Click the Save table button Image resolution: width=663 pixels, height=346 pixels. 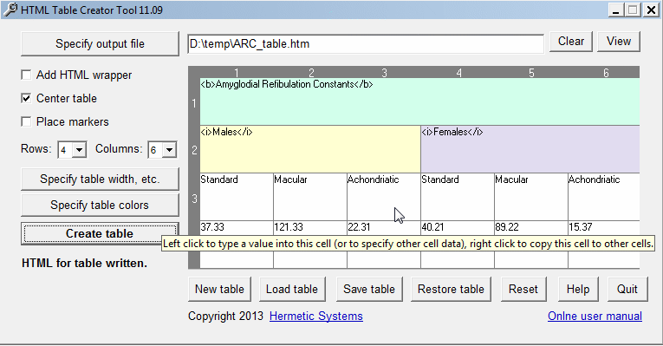click(369, 290)
